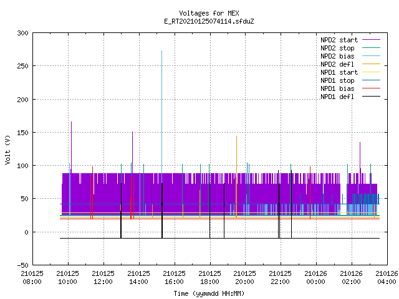399x299 pixels.
Task: Click the 210125 08:00 x-axis tick label
Action: click(32, 278)
